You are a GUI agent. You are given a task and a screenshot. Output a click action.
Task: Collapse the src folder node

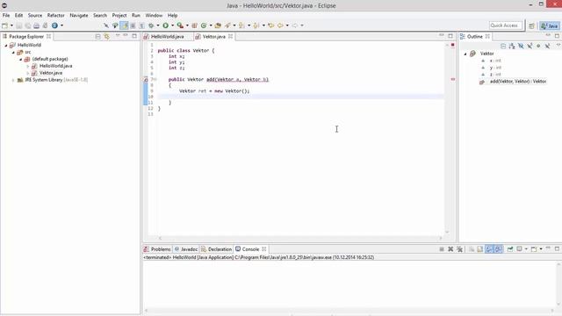[x=13, y=53]
